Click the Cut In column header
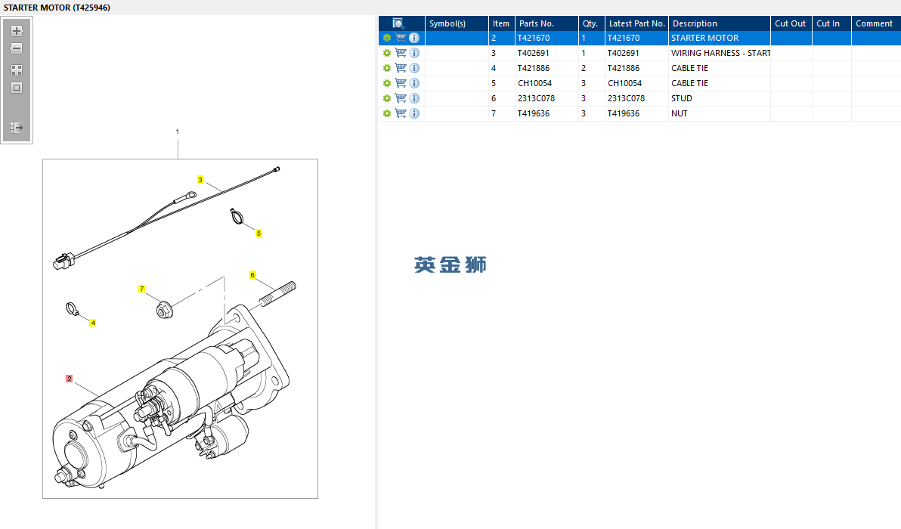Screen dimensions: 901x529 coord(831,23)
